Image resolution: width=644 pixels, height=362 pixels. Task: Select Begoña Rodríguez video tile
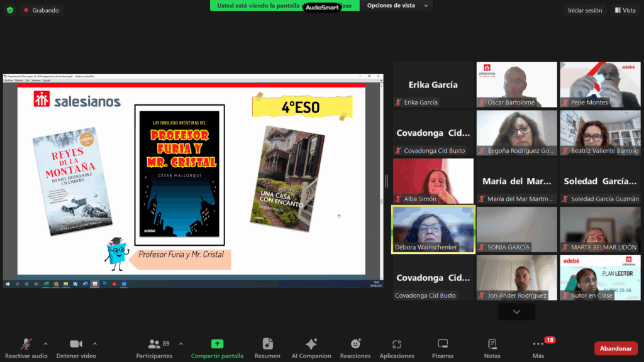pos(517,133)
